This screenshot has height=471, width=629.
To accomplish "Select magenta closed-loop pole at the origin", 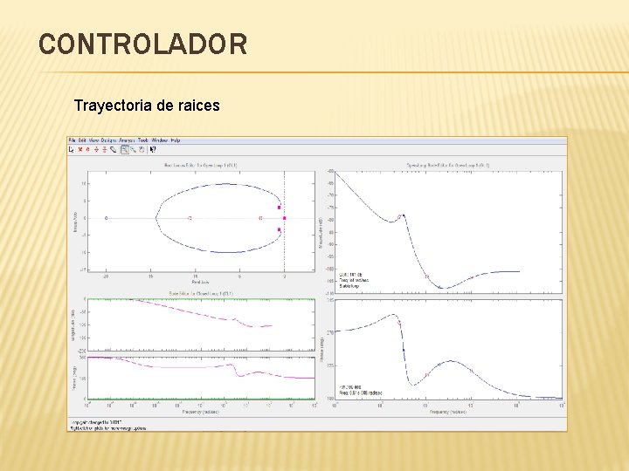I will coord(285,218).
